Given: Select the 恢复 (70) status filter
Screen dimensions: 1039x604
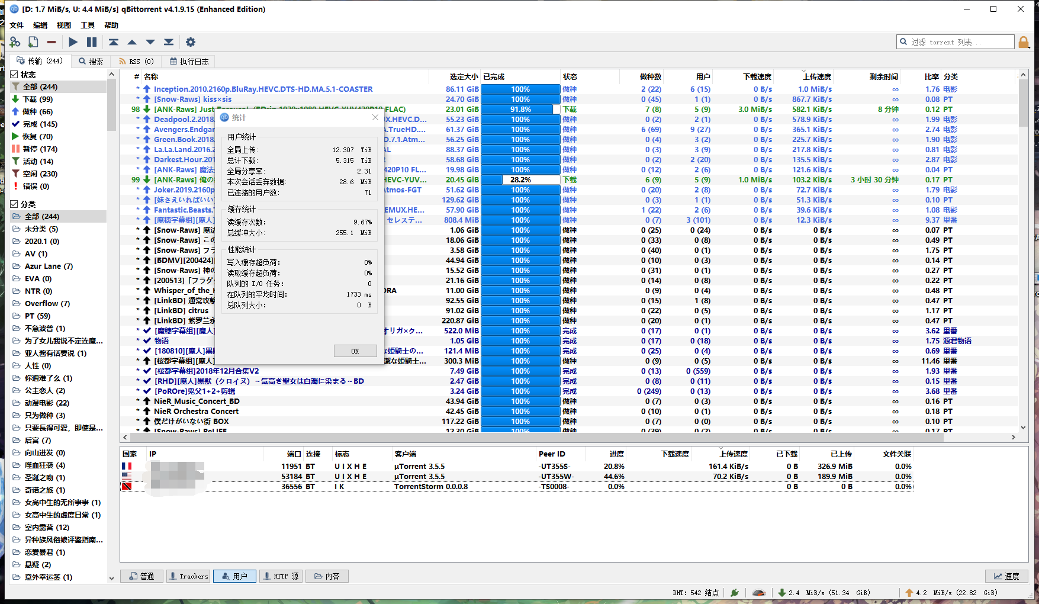Looking at the screenshot, I should coord(58,137).
